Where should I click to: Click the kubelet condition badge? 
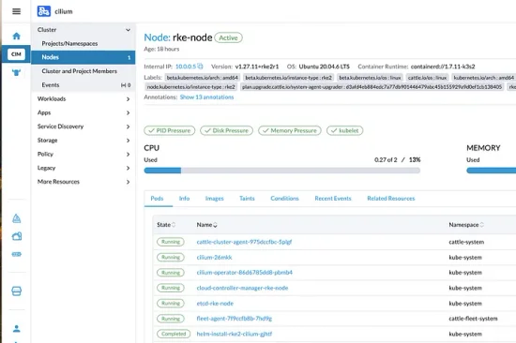click(x=345, y=130)
